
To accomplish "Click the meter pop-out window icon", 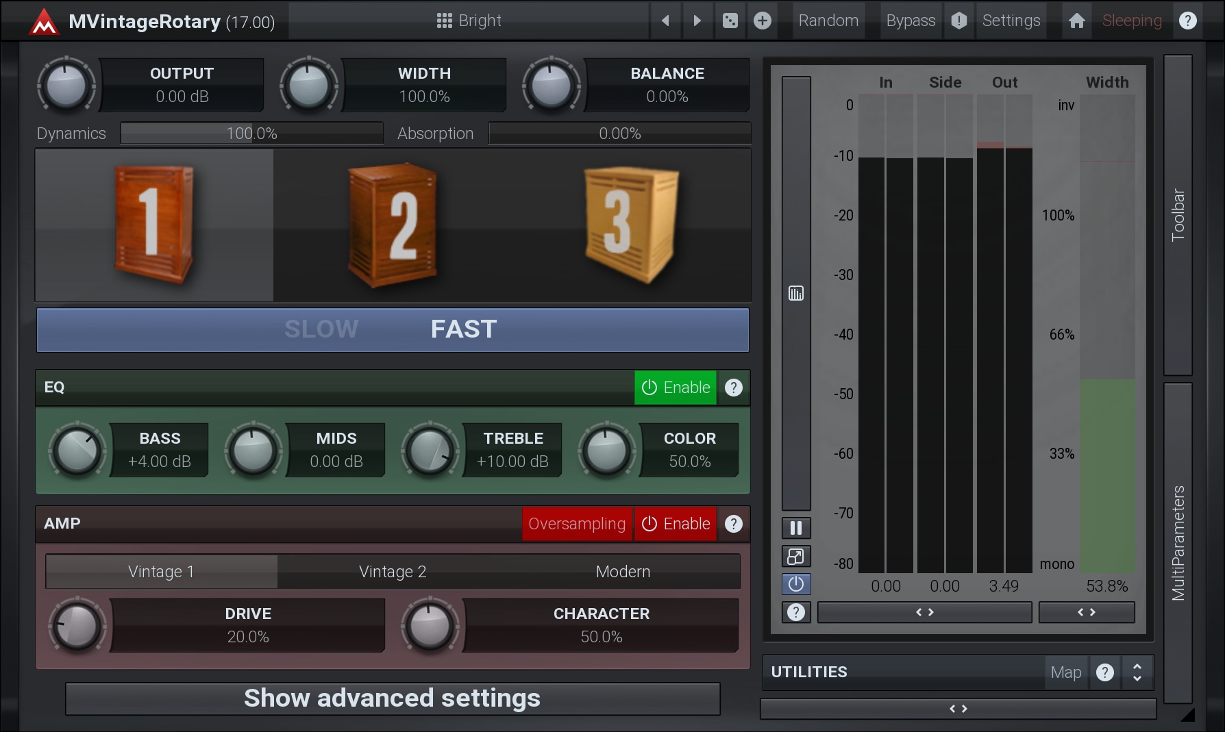I will [795, 556].
